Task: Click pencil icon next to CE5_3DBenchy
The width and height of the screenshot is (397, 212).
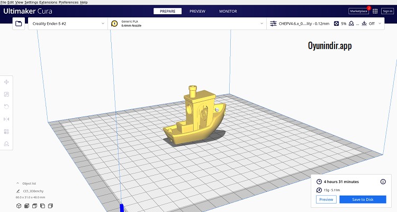Action: coord(17,191)
